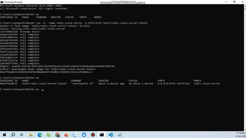Open Bandicam recorder on taskbar
The image size is (246, 138).
[x=93, y=135]
